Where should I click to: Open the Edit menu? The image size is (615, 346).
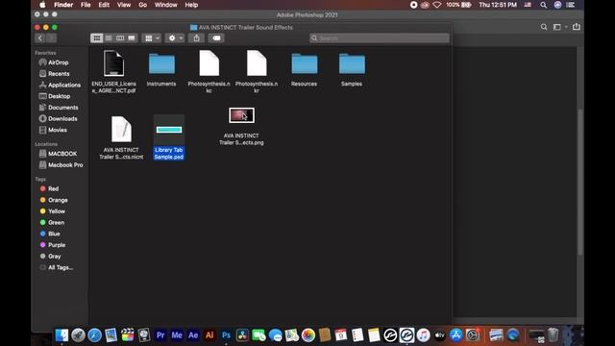104,5
